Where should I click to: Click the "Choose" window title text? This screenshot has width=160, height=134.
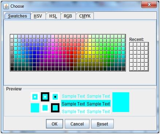(17, 6)
